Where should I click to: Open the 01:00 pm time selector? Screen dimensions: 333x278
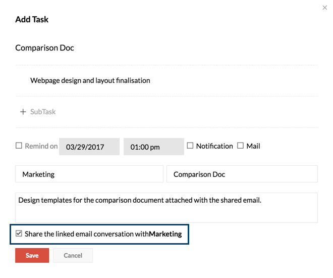(x=153, y=147)
